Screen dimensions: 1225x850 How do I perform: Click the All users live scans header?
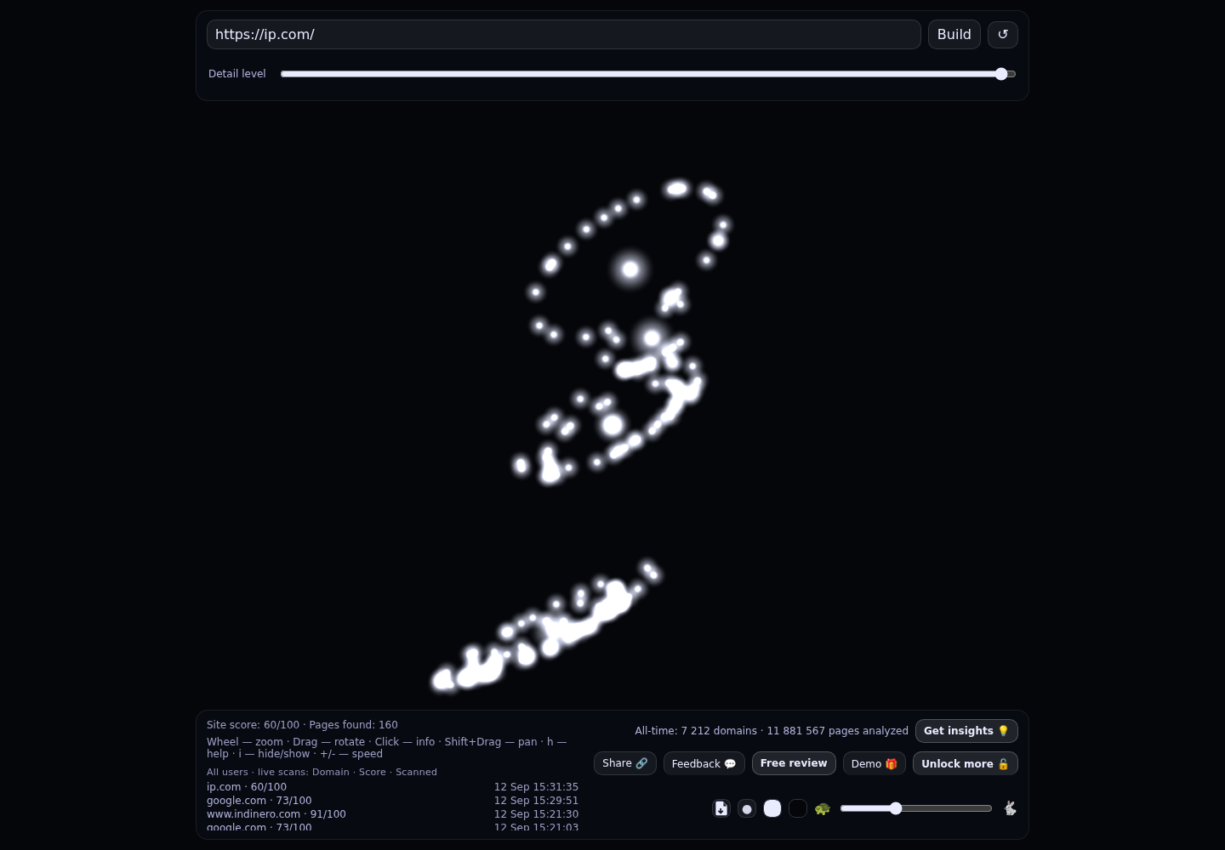pyautogui.click(x=322, y=772)
